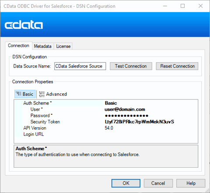210x193 pixels.
Task: Maximize the DSN Configuration window
Action: pyautogui.click(x=182, y=6)
